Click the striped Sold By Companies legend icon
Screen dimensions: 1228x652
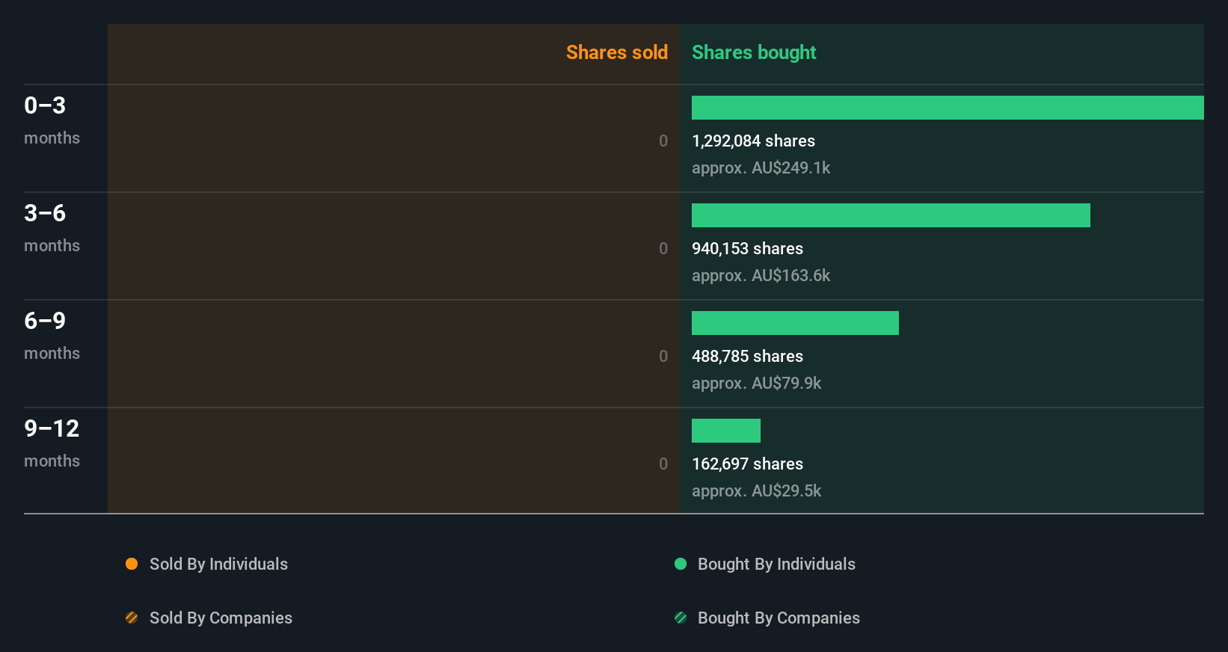(x=132, y=618)
